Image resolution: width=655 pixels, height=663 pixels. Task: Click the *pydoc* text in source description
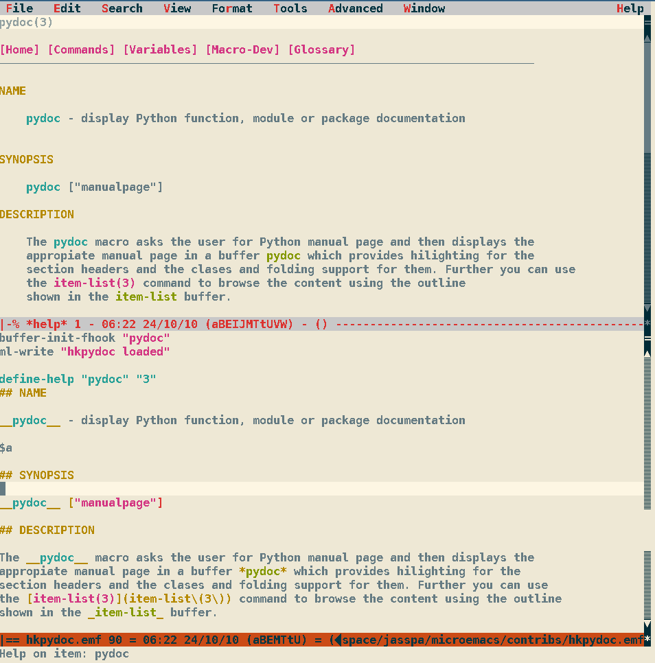click(262, 571)
